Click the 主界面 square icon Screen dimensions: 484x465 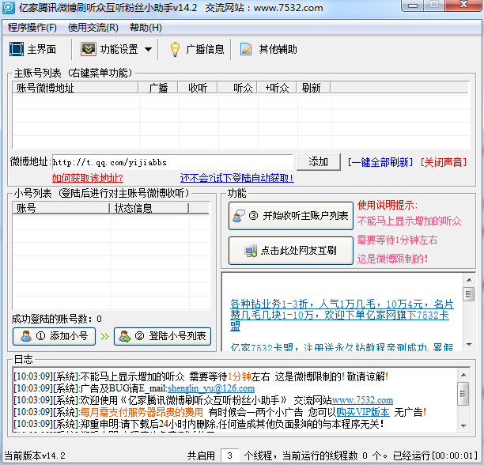pos(17,49)
